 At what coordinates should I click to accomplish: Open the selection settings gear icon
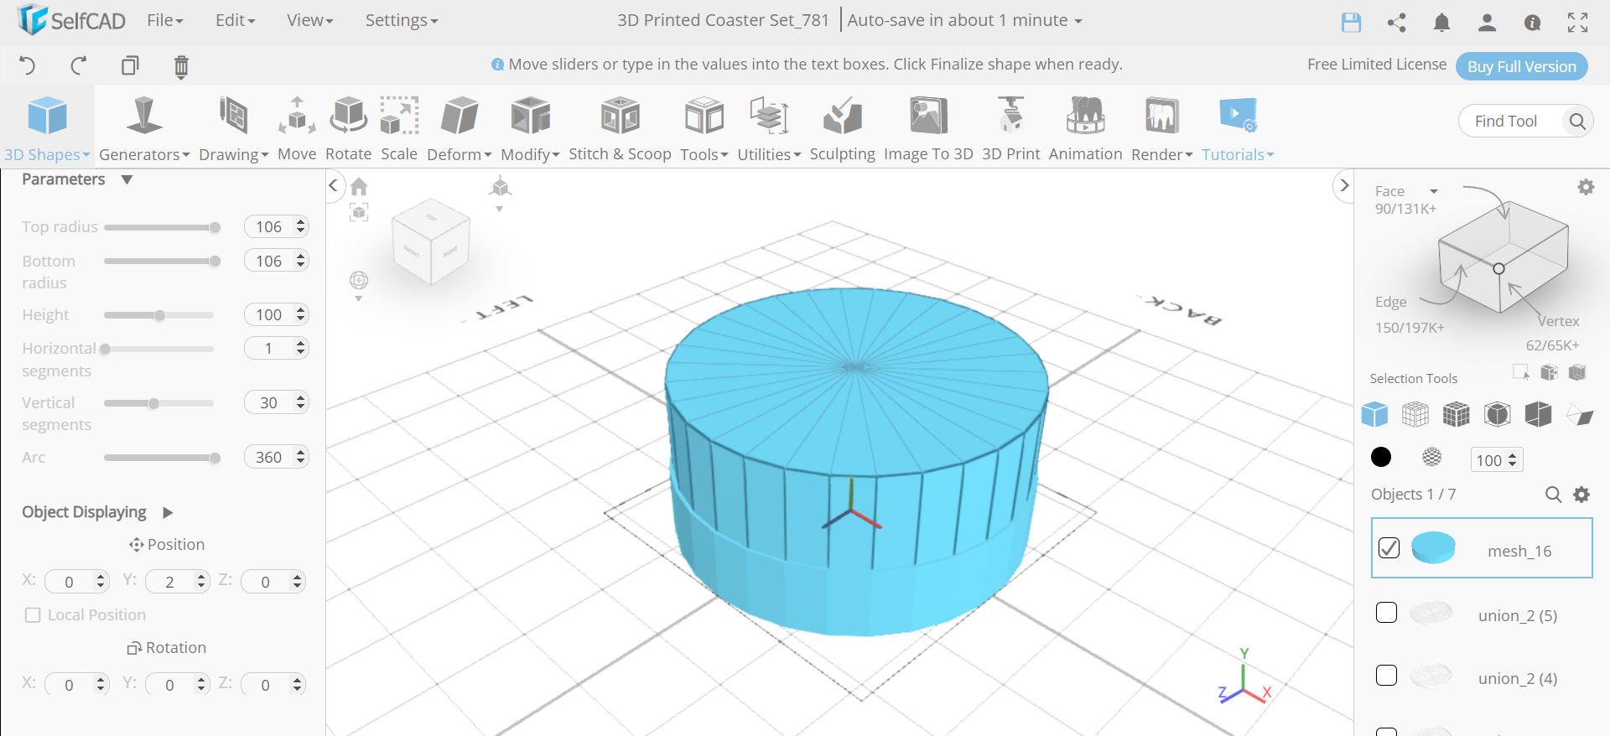[1586, 187]
